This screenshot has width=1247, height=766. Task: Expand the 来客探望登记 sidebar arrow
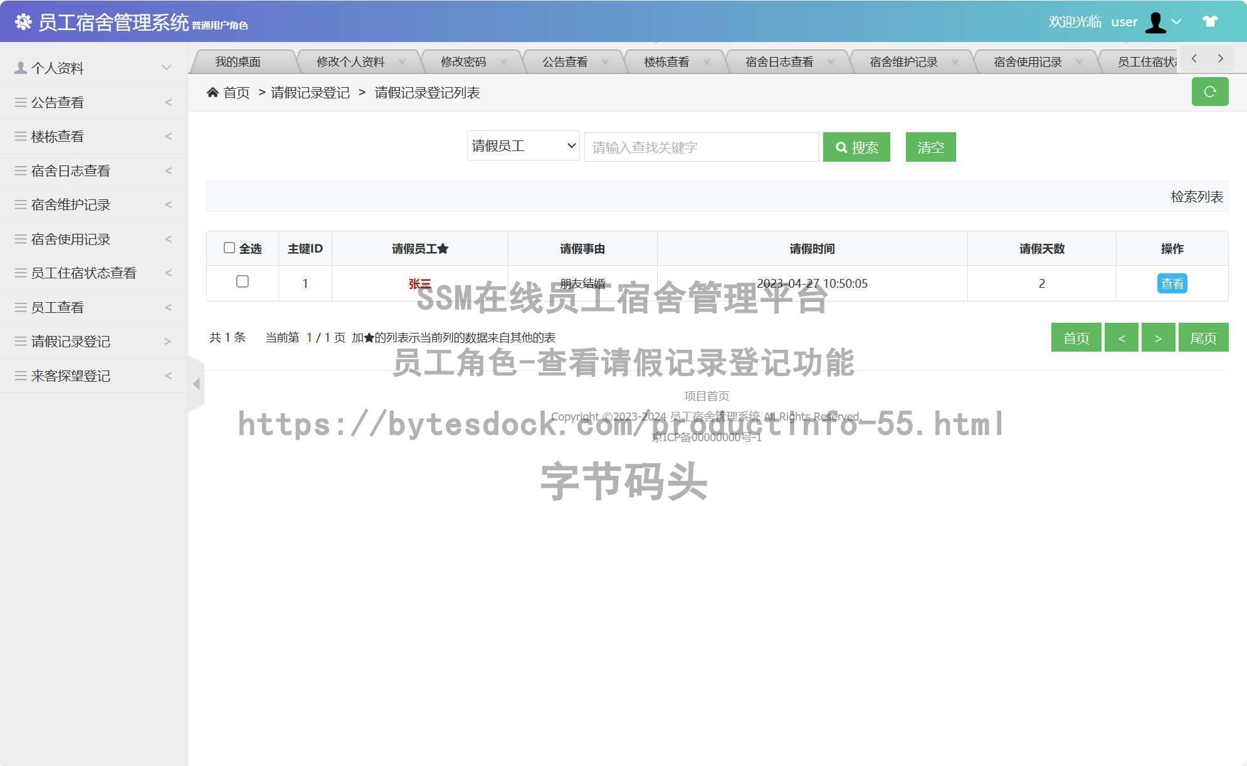point(168,375)
